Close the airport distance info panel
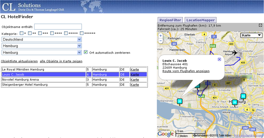Image resolution: width=264 pixels, height=138 pixels. point(260,25)
